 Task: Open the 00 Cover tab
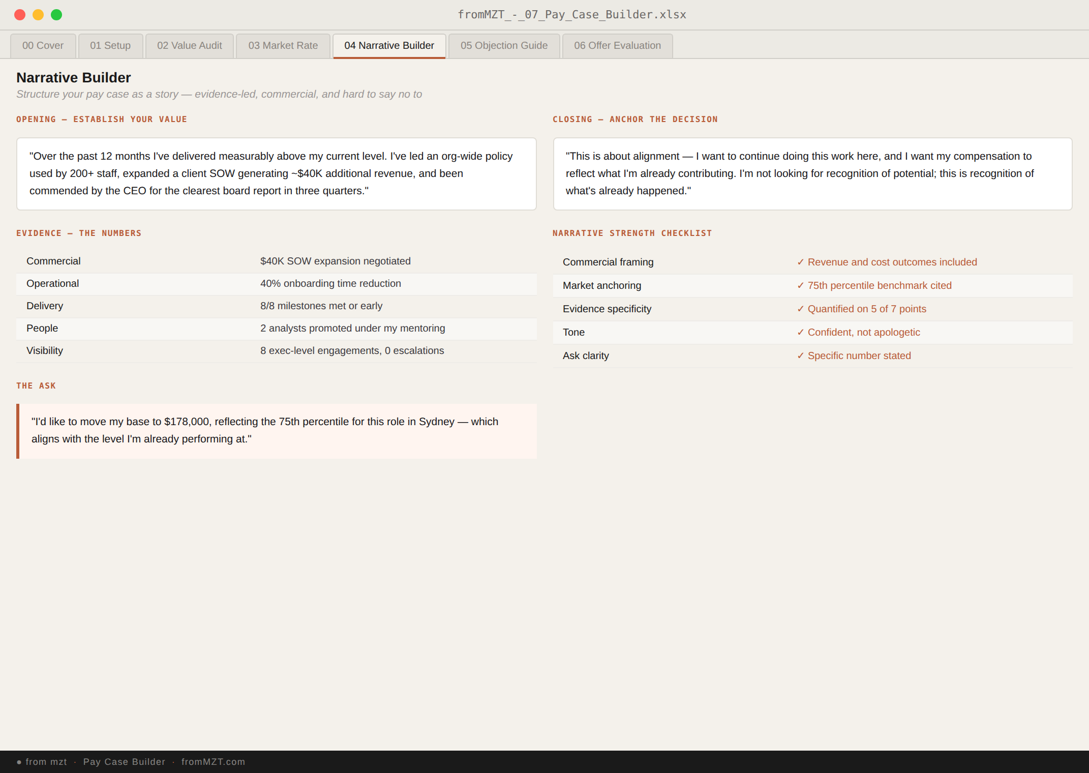click(43, 46)
